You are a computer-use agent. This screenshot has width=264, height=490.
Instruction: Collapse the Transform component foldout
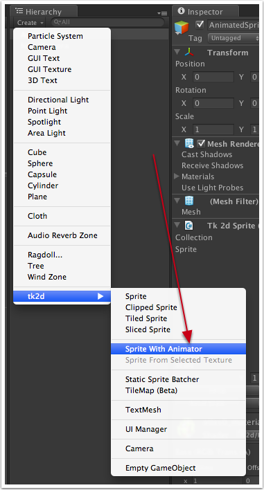point(177,52)
